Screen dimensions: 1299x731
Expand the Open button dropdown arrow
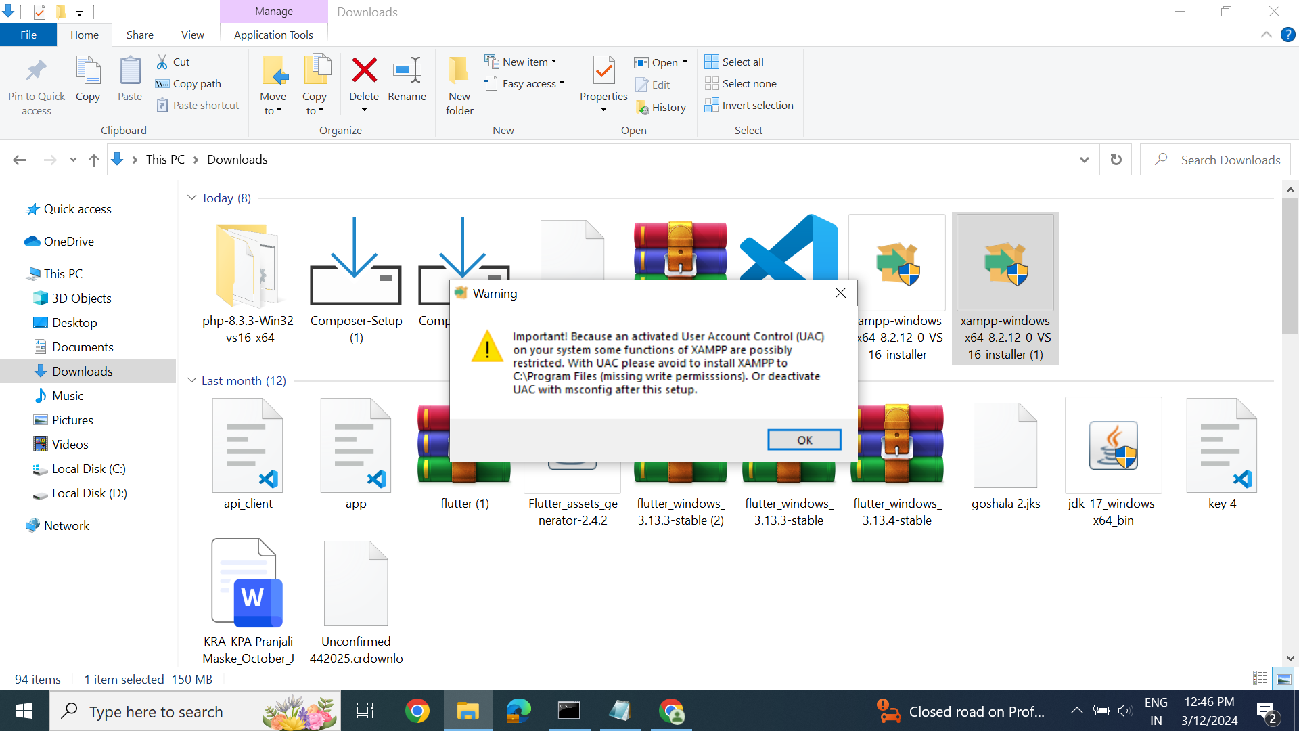[685, 62]
